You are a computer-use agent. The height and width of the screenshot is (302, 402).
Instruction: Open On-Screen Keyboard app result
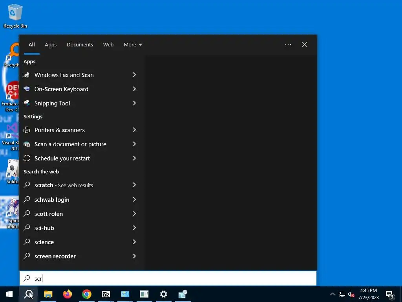pos(80,89)
